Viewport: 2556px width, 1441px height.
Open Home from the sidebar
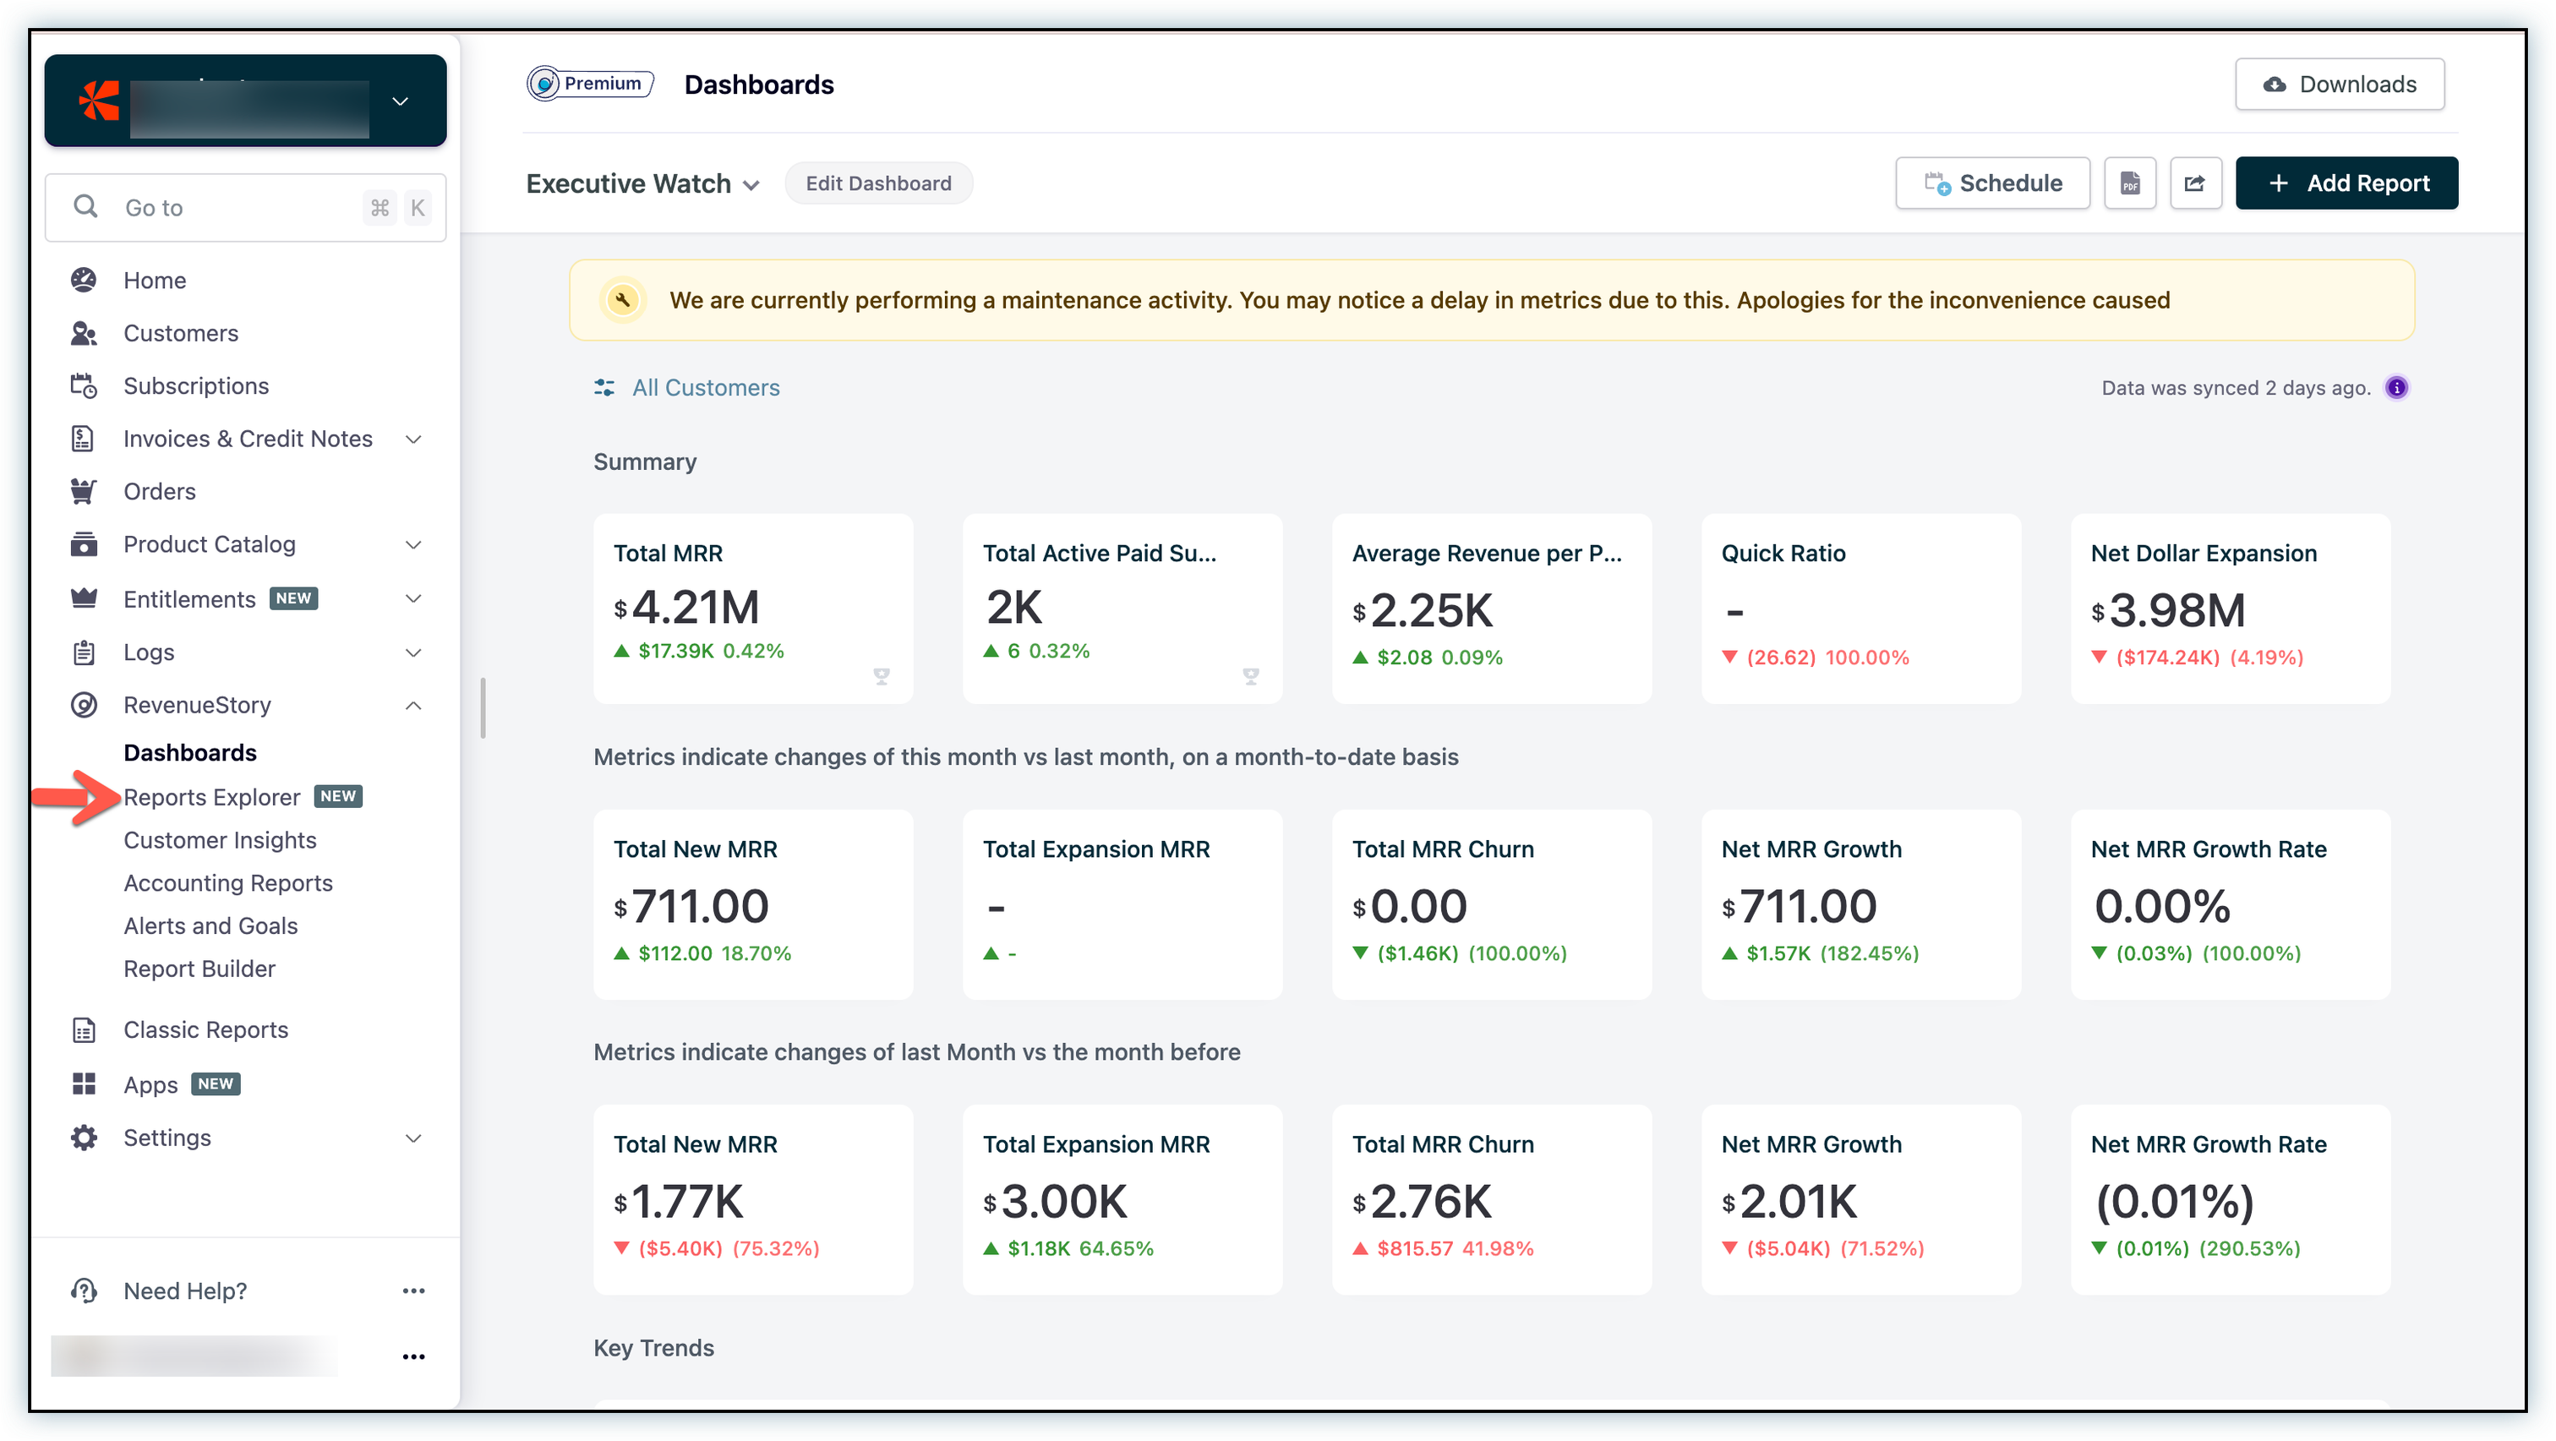coord(155,280)
